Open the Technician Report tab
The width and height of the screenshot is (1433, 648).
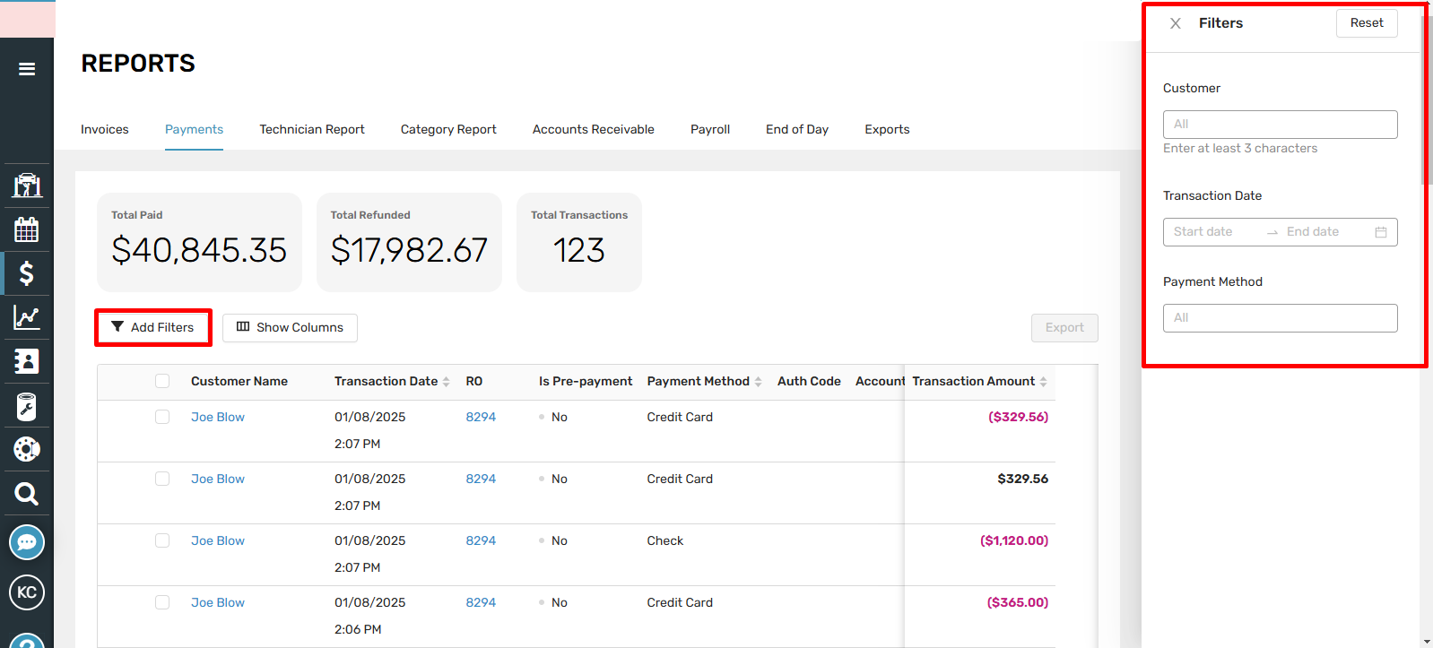coord(312,129)
